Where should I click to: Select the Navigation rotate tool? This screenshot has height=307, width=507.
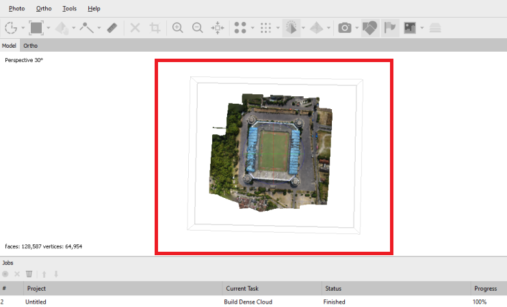11,28
